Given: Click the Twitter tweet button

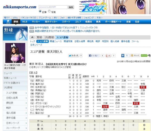Looking at the screenshot, I should tap(73, 56).
